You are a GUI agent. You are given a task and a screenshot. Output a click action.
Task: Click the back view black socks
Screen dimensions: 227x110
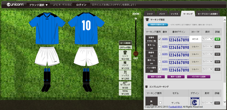(x=87, y=80)
